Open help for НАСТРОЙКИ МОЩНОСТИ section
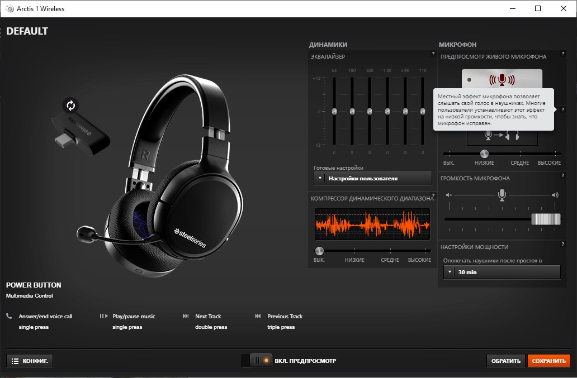 (x=562, y=244)
